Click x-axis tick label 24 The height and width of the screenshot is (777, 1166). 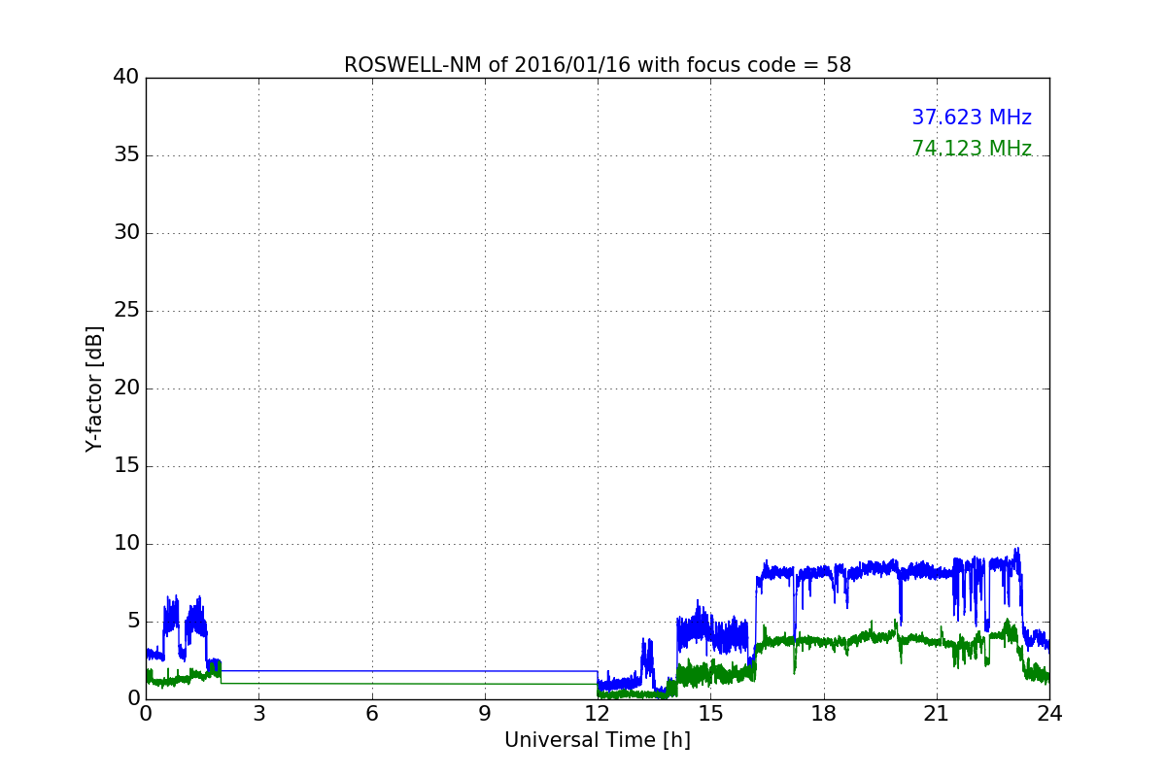click(x=1049, y=714)
